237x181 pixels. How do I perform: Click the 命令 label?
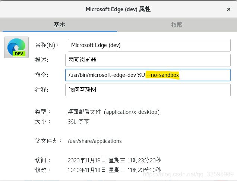42,75
